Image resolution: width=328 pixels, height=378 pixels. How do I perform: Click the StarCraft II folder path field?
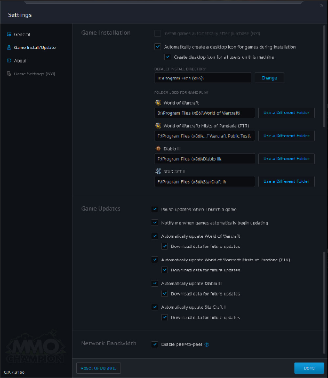click(204, 181)
